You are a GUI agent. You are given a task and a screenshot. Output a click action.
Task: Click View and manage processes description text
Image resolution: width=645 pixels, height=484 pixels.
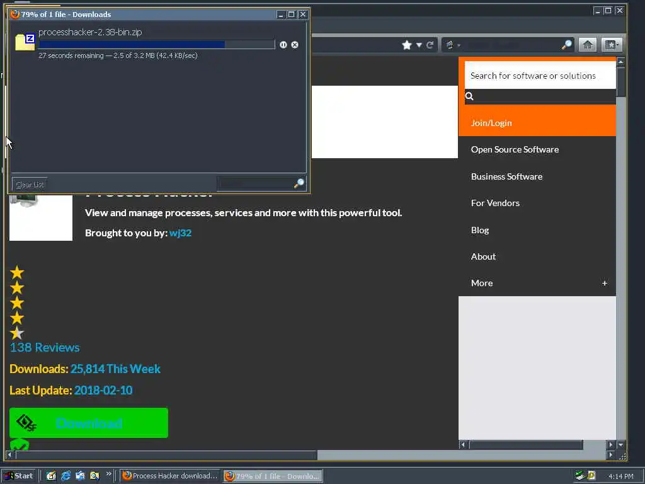click(243, 213)
